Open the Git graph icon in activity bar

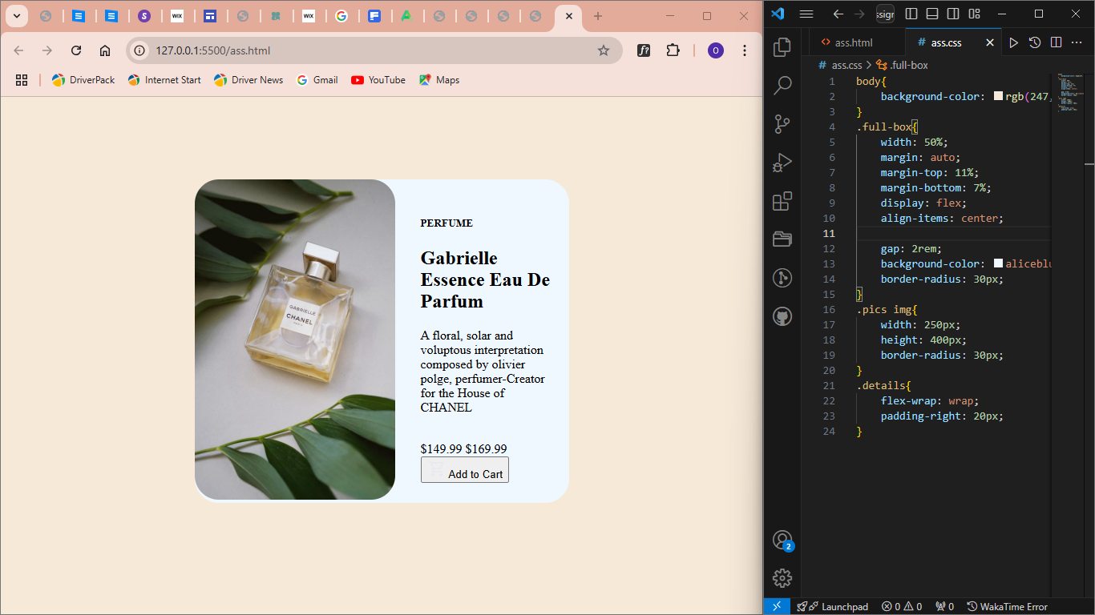(x=782, y=278)
